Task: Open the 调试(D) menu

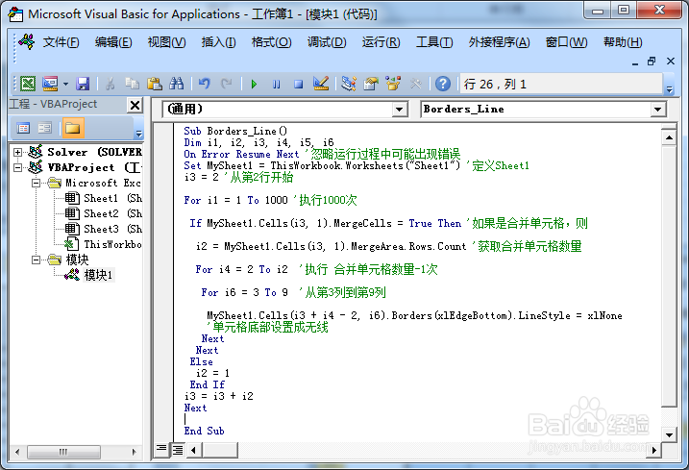Action: 327,42
